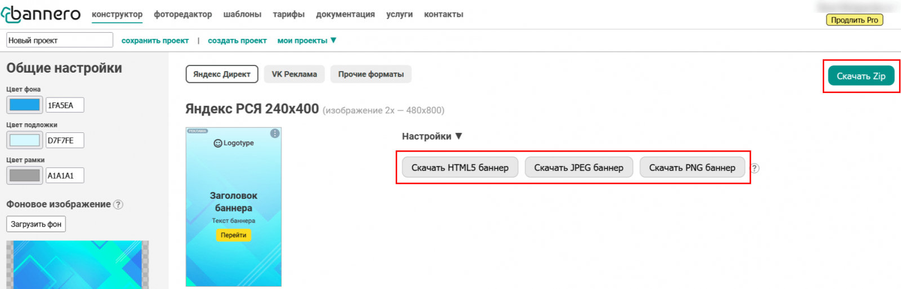Screen dimensions: 901x289
Task: Open документация page
Action: tap(345, 15)
